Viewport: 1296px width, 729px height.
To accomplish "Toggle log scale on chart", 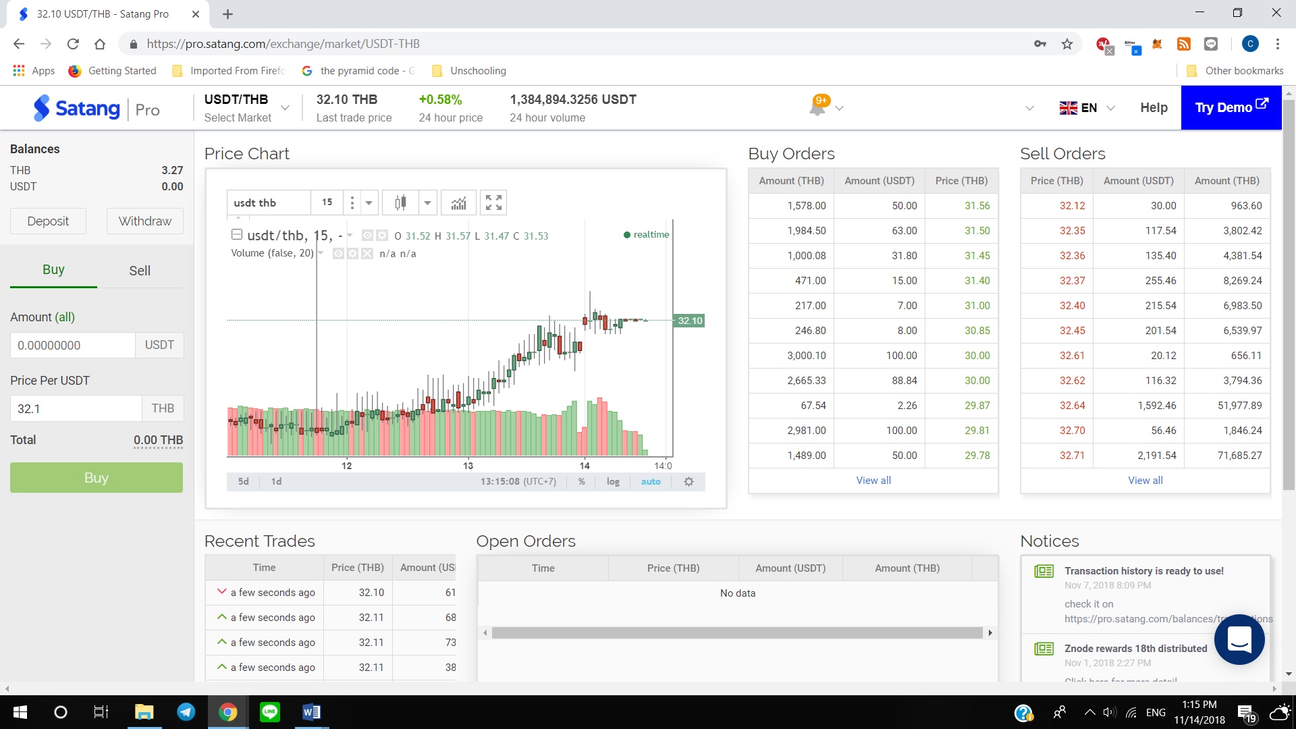I will tap(613, 481).
